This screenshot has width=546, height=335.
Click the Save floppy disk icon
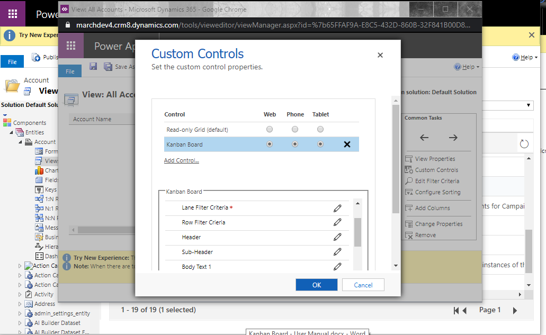(x=93, y=67)
